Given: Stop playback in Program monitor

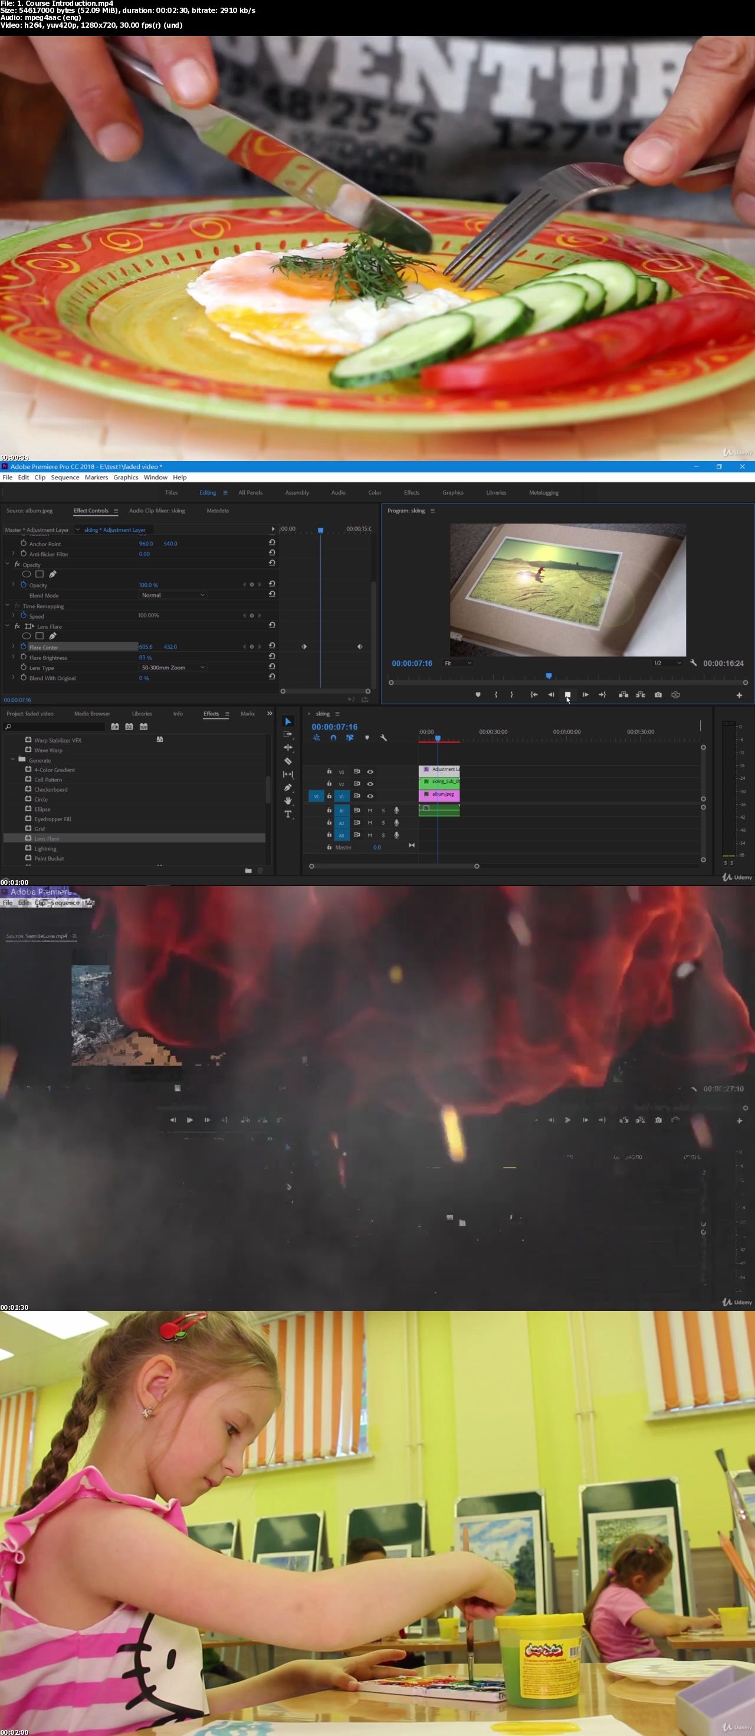Looking at the screenshot, I should (x=568, y=695).
